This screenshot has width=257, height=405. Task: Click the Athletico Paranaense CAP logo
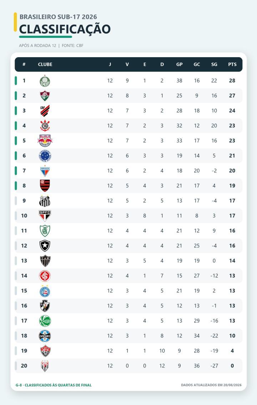click(x=45, y=111)
